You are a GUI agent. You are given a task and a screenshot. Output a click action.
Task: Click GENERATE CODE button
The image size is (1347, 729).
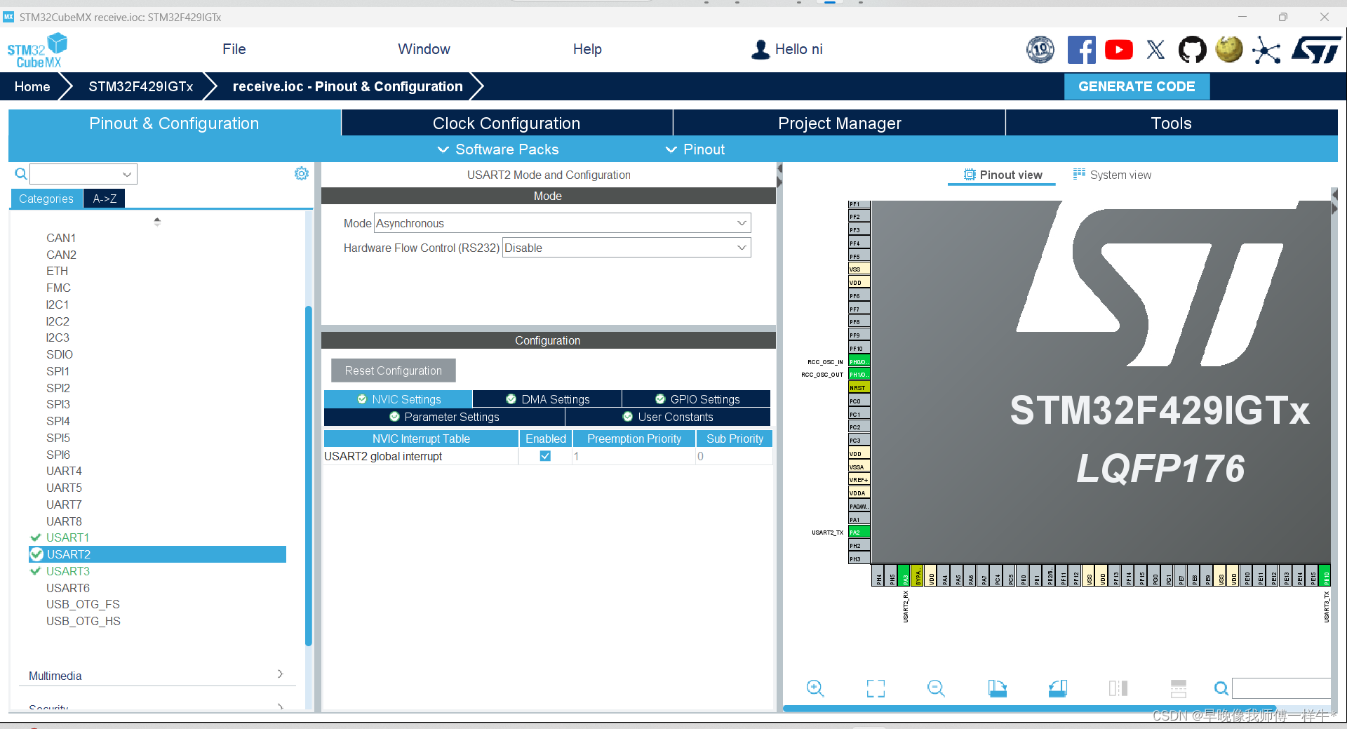pos(1137,86)
